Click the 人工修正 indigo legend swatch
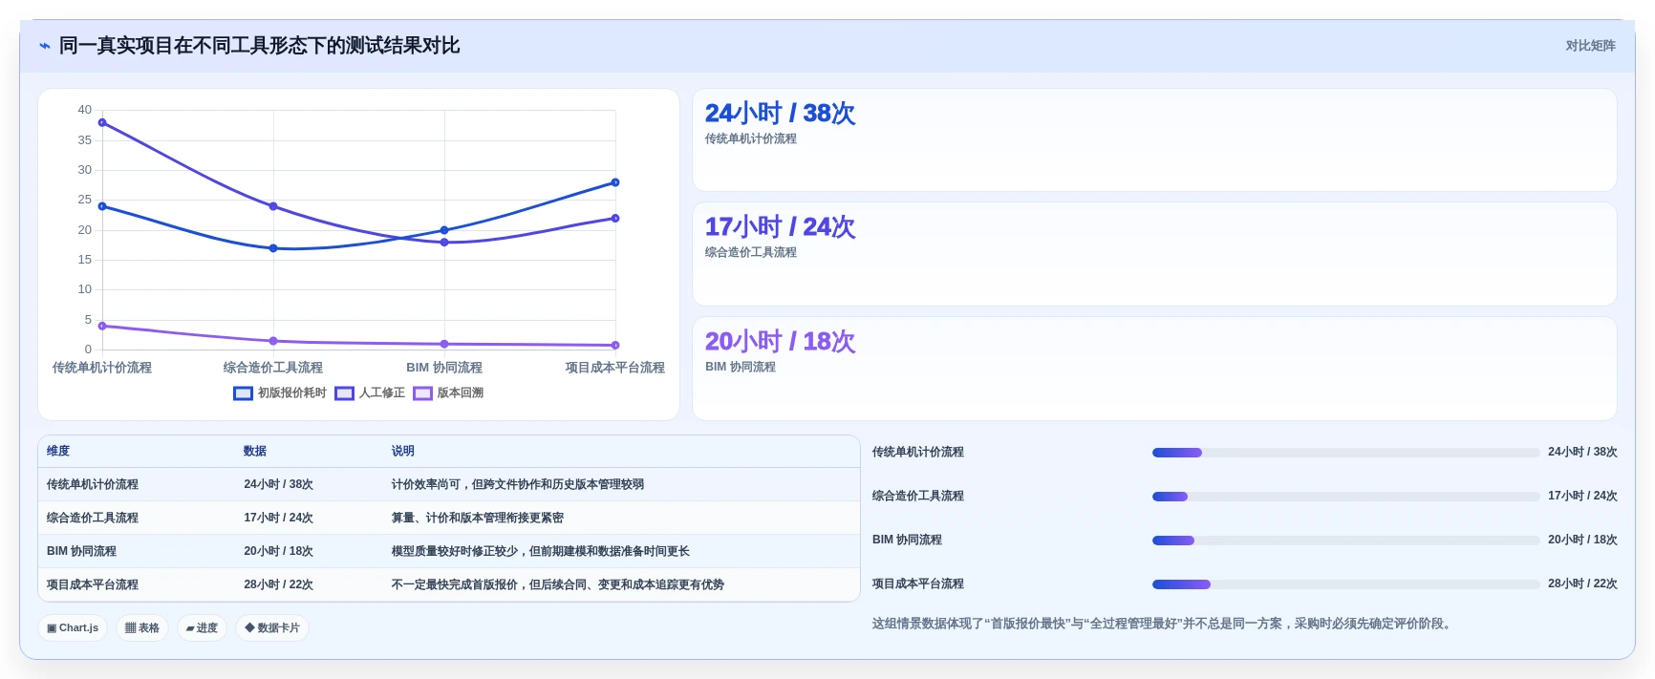 [344, 393]
